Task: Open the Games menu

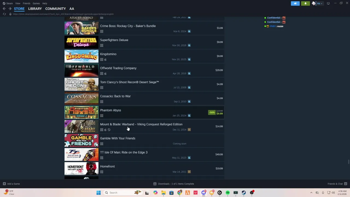Action: (x=36, y=3)
